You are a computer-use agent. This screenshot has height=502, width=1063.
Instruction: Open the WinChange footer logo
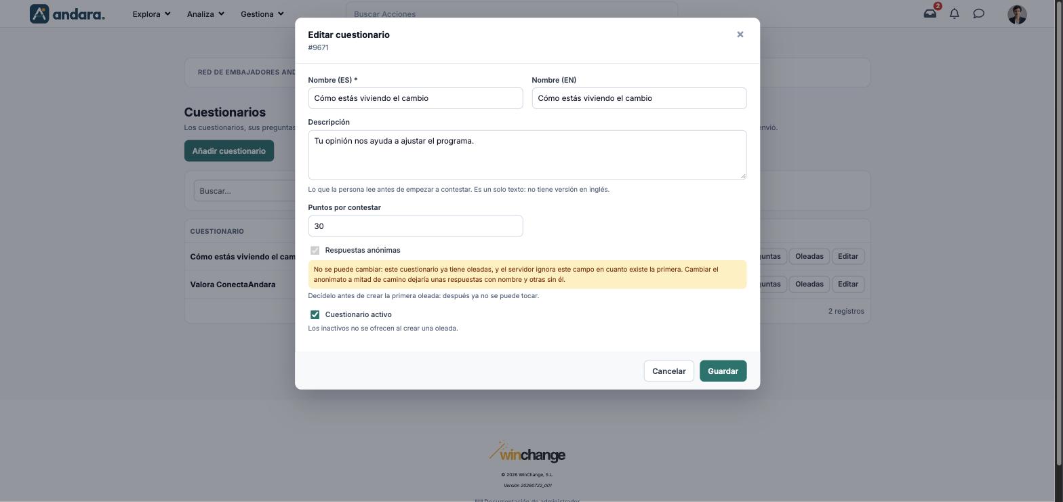[527, 453]
